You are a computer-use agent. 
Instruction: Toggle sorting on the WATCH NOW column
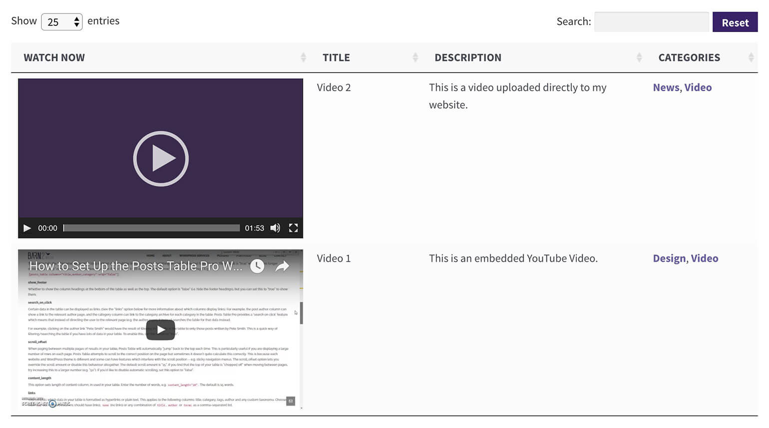pyautogui.click(x=303, y=57)
